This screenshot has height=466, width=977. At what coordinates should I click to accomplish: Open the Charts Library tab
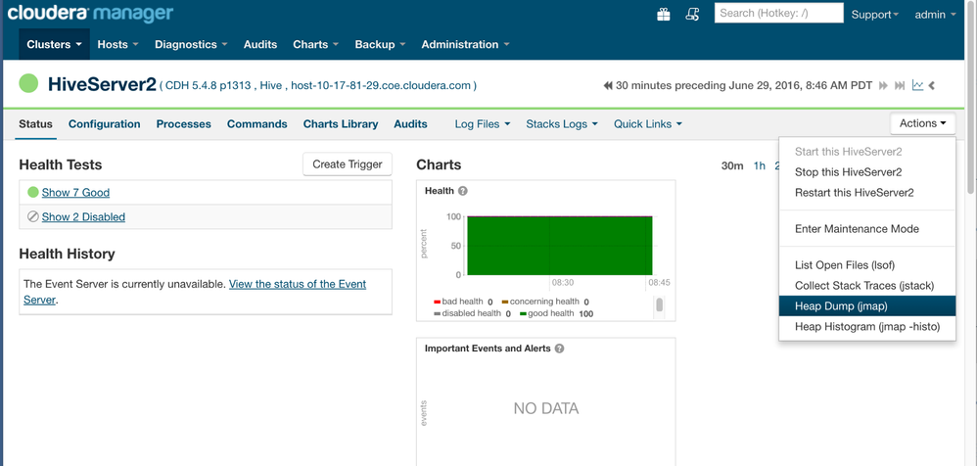[341, 124]
